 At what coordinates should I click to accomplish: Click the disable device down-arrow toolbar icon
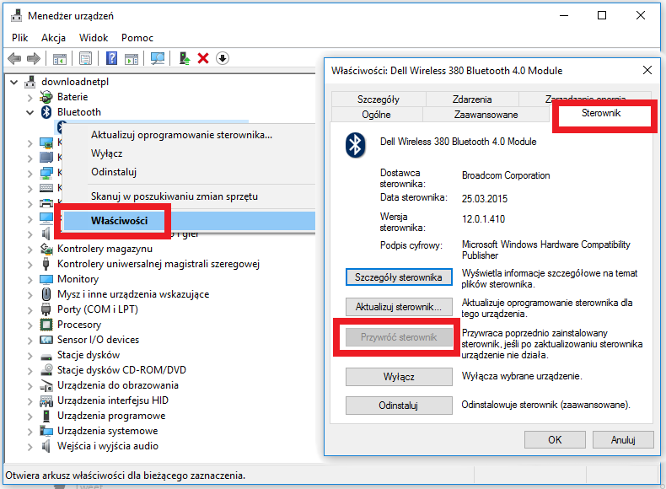click(x=223, y=58)
